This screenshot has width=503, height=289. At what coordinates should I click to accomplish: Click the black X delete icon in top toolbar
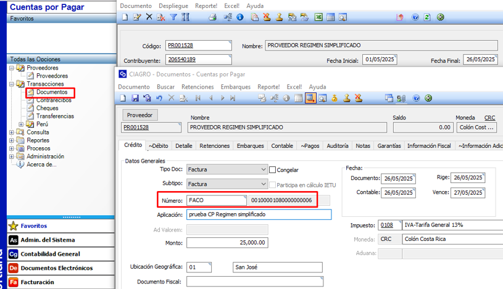[149, 17]
